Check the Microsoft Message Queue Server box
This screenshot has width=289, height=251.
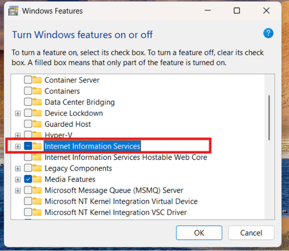click(x=28, y=190)
